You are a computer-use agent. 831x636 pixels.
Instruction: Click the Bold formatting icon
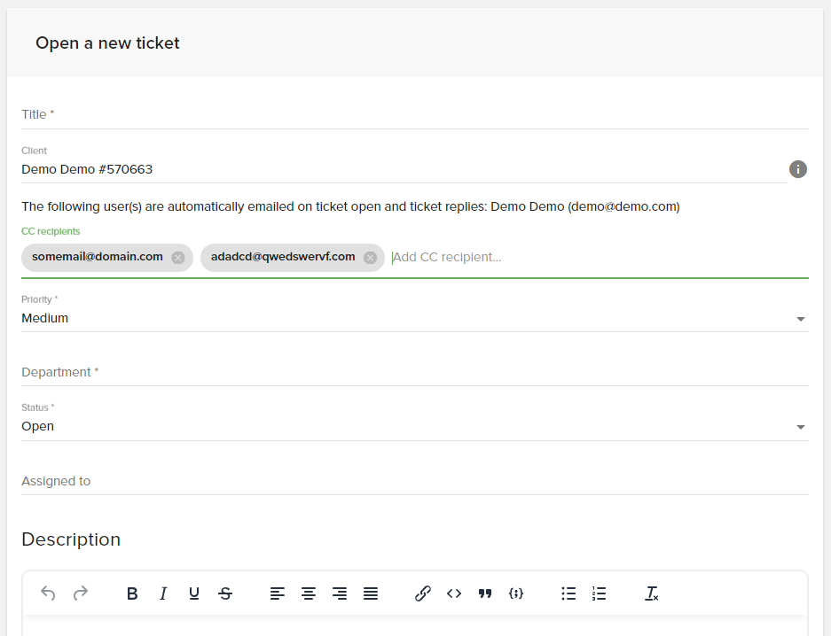[x=132, y=593]
